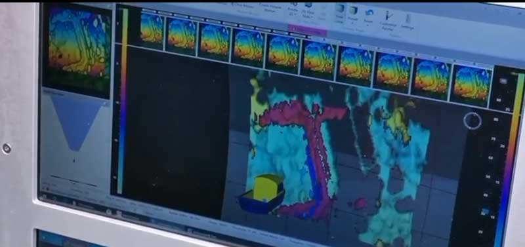The image size is (525, 247).
Task: Expand the Reset dropdown arrow
Action: [x=367, y=26]
